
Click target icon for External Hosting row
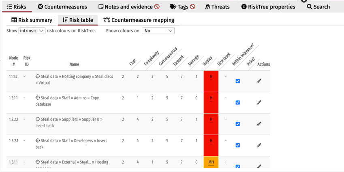tap(38, 162)
